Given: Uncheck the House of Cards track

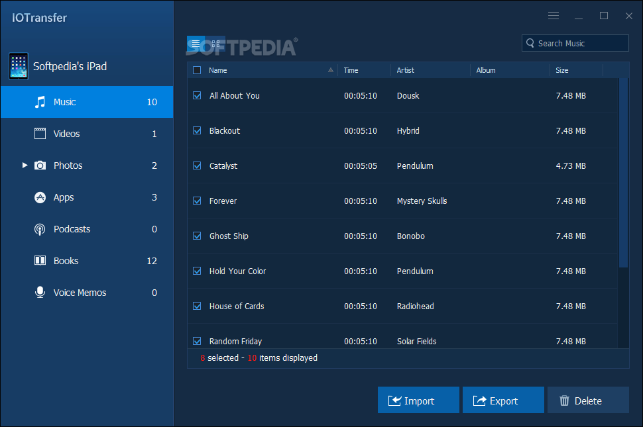Looking at the screenshot, I should [x=197, y=306].
